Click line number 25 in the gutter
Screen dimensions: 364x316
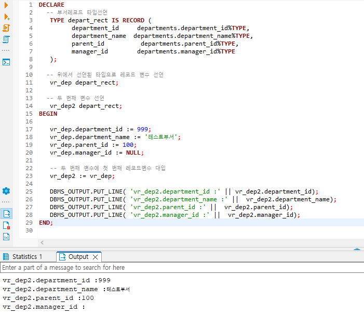pyautogui.click(x=29, y=191)
